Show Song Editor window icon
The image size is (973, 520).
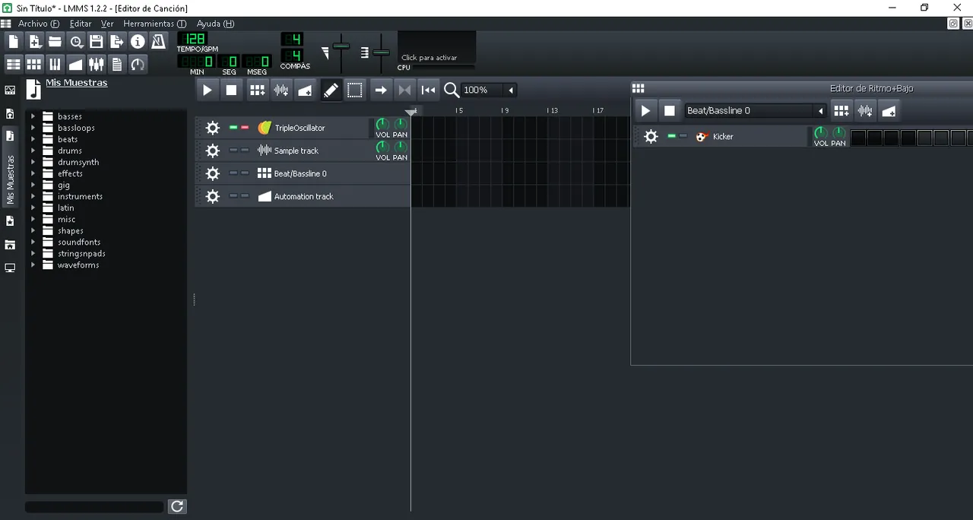pyautogui.click(x=14, y=64)
